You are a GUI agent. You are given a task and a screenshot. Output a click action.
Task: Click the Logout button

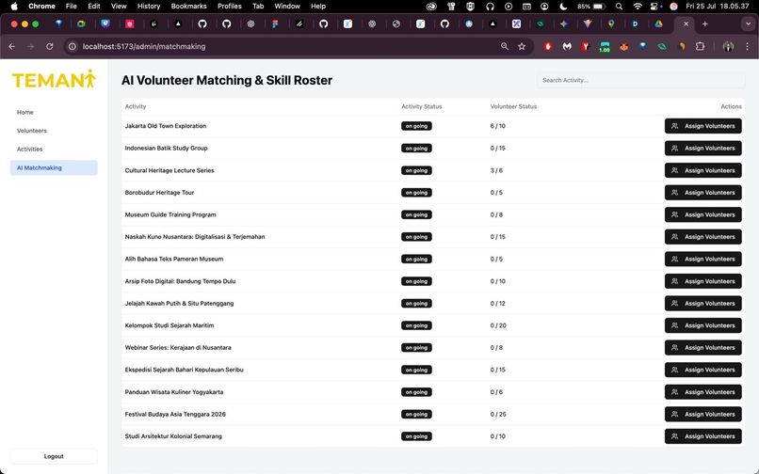pyautogui.click(x=54, y=456)
